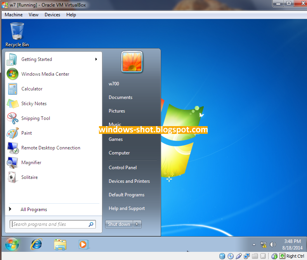Image resolution: width=307 pixels, height=260 pixels.
Task: Open Games from Start menu
Action: (116, 139)
